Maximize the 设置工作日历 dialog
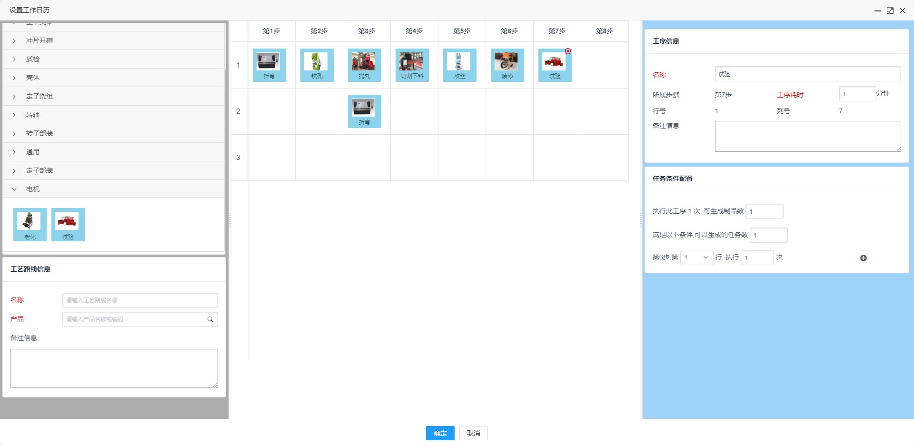 coord(890,10)
